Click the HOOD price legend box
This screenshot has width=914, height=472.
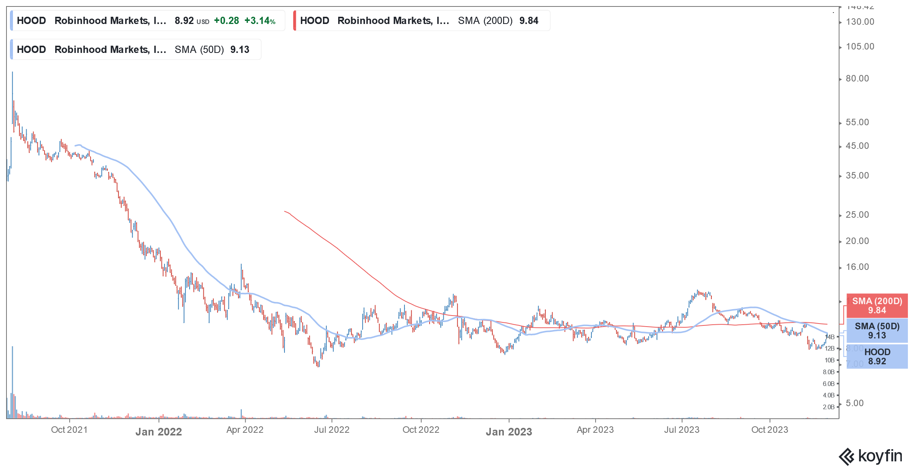pos(148,21)
